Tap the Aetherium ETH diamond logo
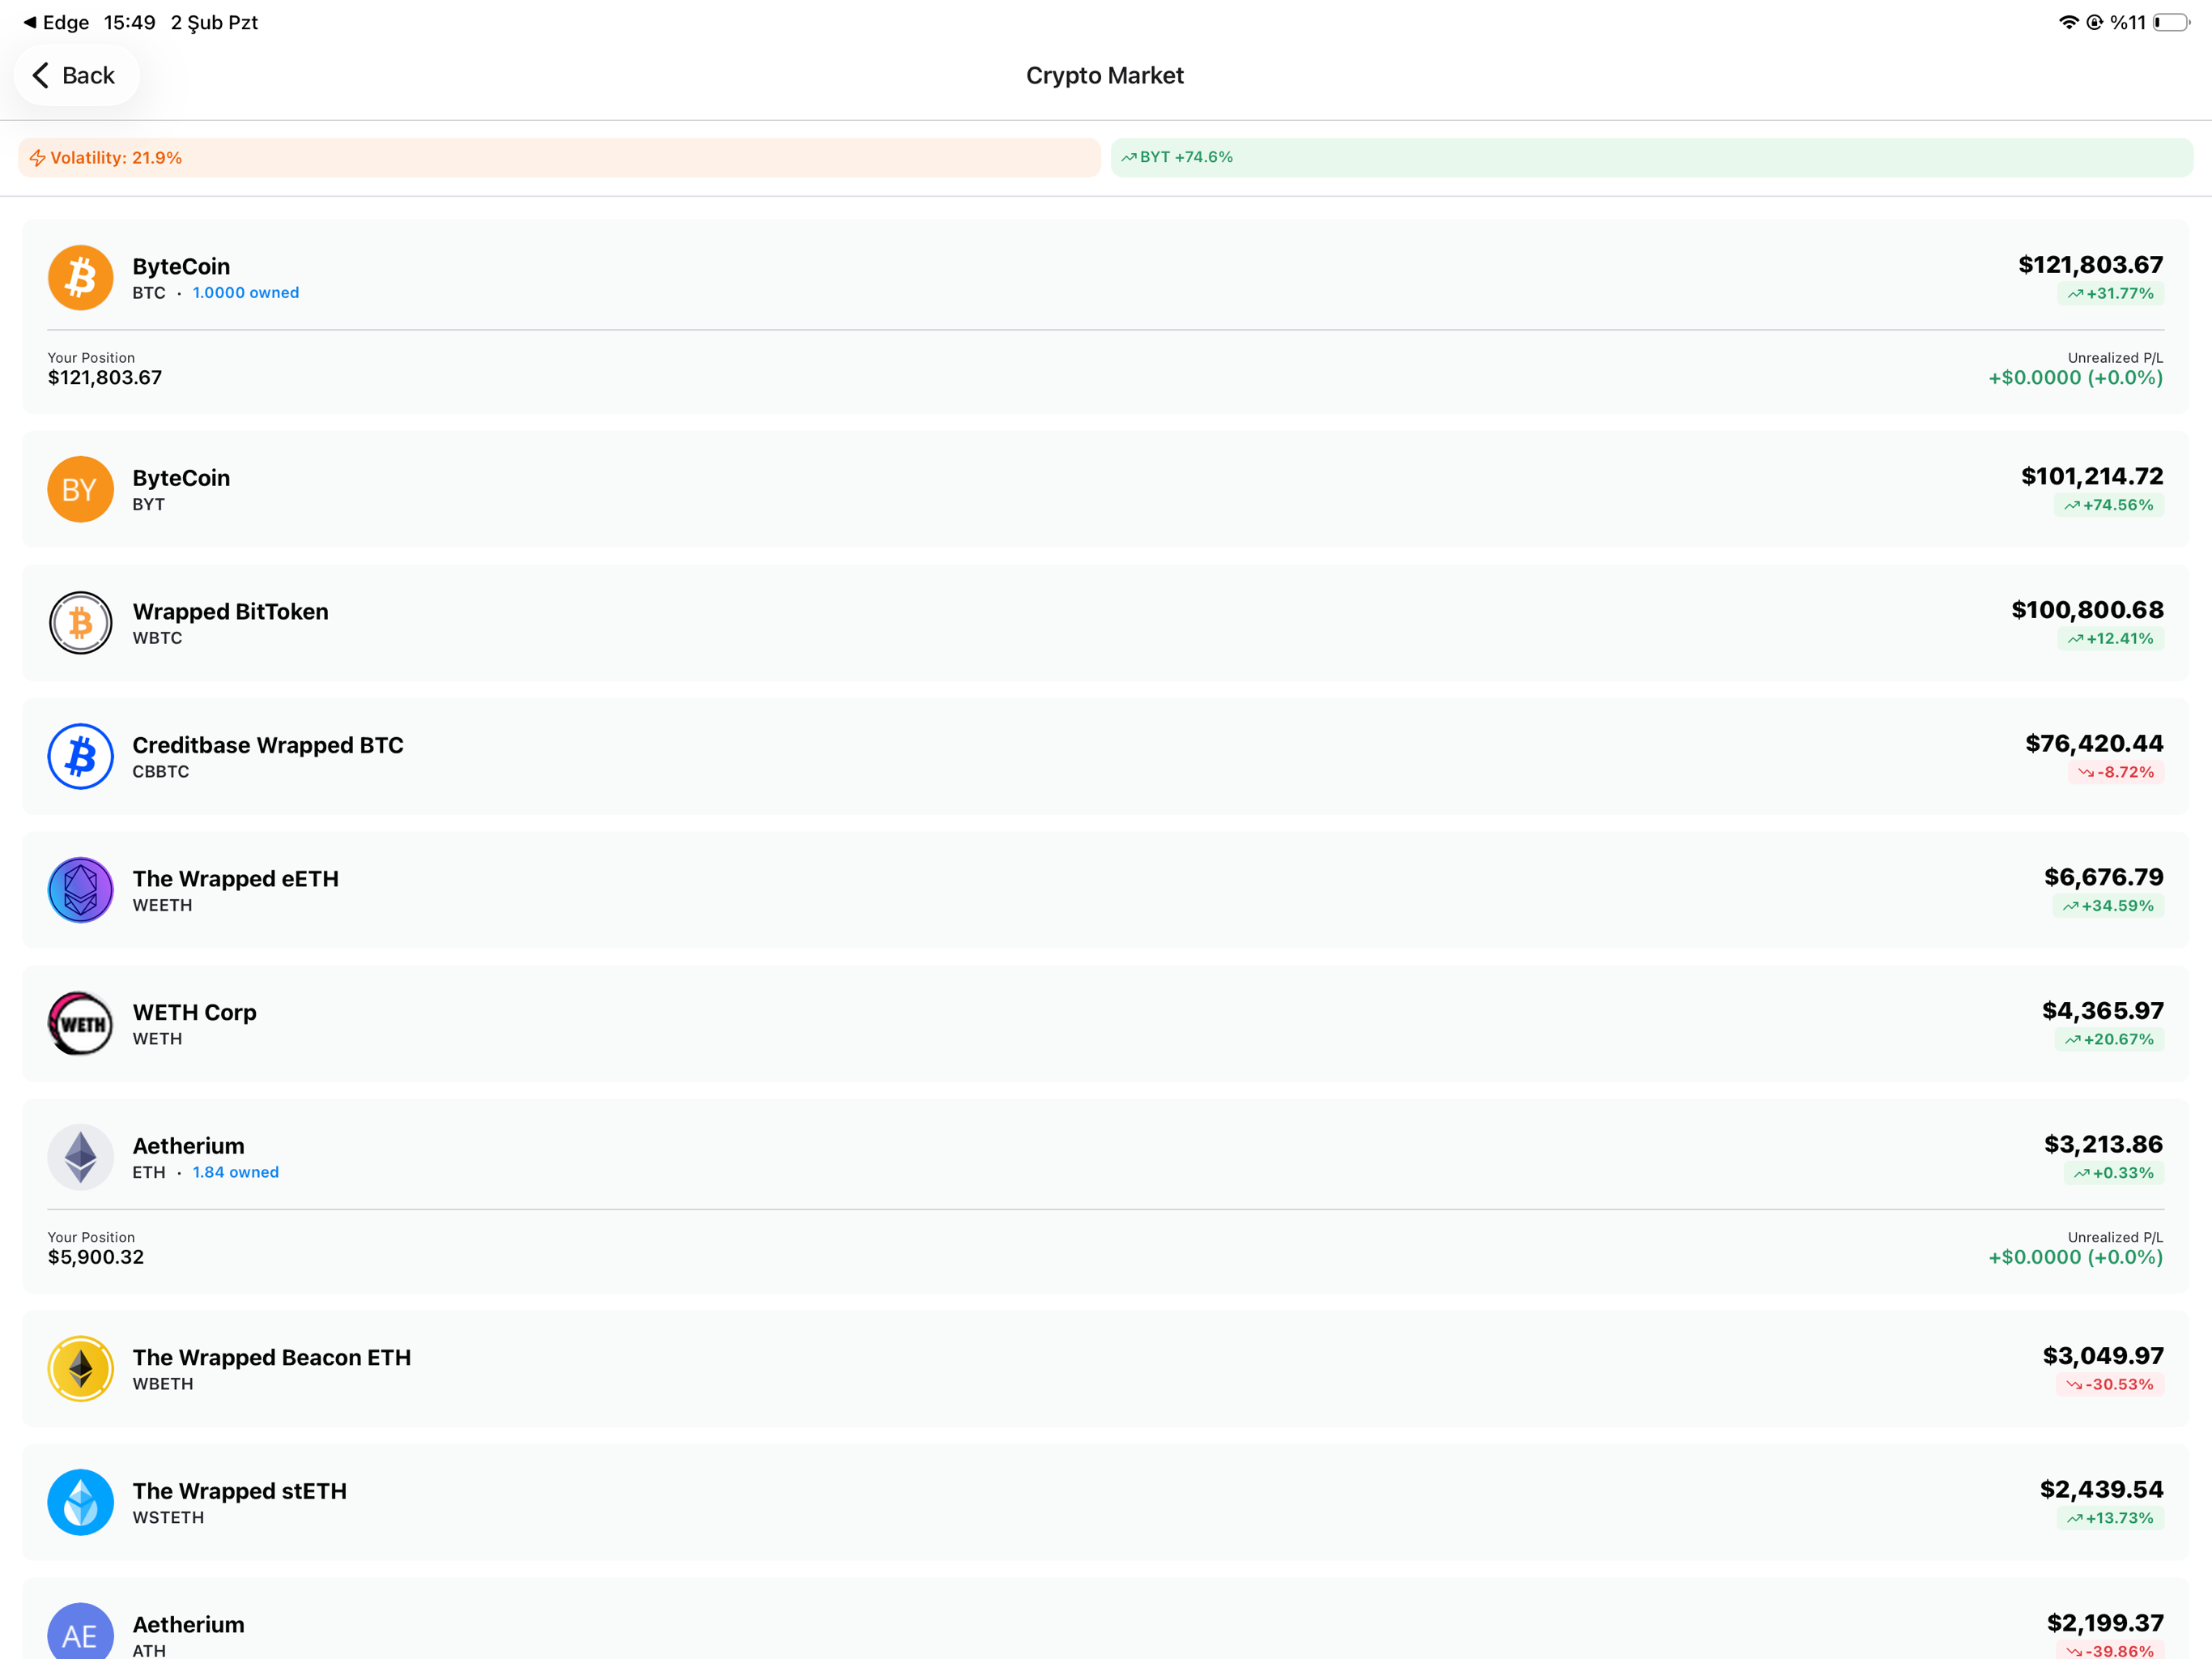 click(80, 1157)
